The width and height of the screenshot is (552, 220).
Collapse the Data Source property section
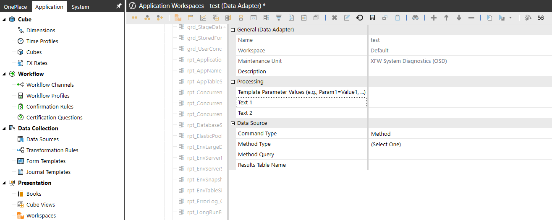pos(233,123)
